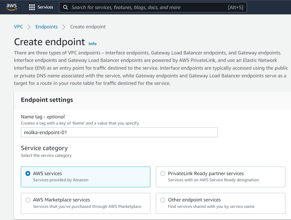Open the Info help link
Viewport: 291px width, 220px height.
pos(93,44)
